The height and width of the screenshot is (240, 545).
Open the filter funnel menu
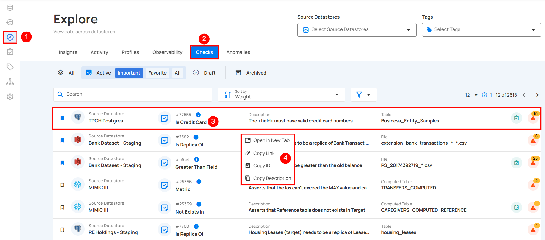click(363, 95)
